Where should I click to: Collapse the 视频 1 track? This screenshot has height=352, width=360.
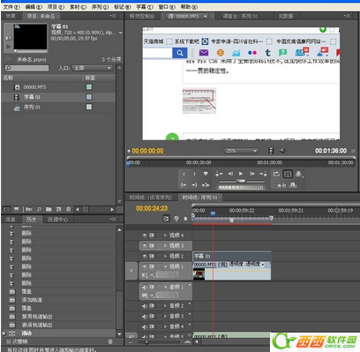pyautogui.click(x=165, y=266)
